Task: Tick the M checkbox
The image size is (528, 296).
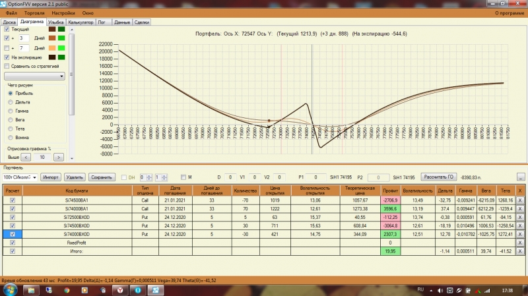Action: tap(183, 177)
